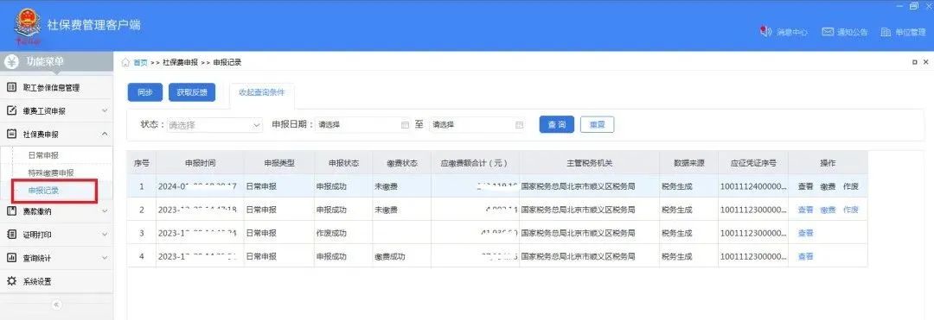Expand the 缴费工资申报 chevron
Screen dimensions: 934x320
click(x=105, y=111)
